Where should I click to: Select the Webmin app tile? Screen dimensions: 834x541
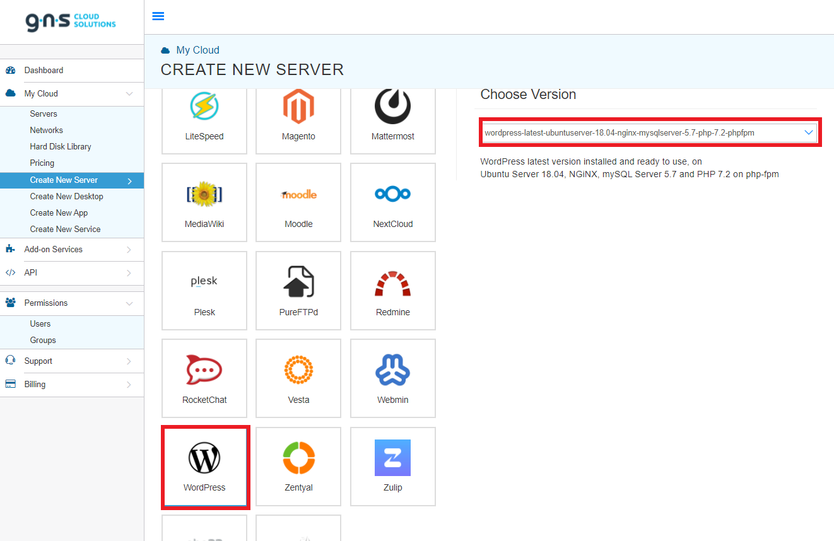pos(393,378)
